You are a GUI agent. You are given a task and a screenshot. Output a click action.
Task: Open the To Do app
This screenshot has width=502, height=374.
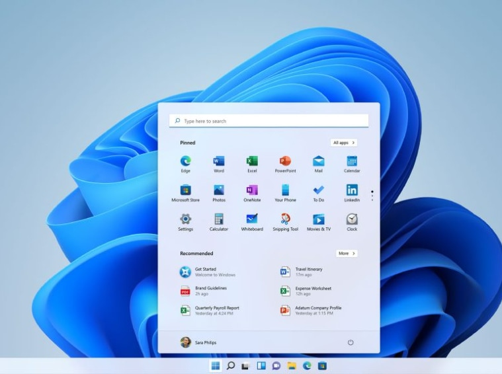pos(319,193)
